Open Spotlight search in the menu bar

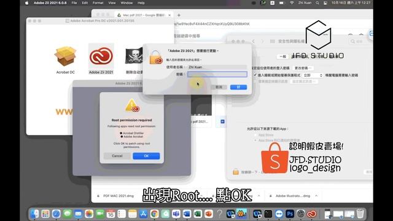pyautogui.click(x=317, y=3)
